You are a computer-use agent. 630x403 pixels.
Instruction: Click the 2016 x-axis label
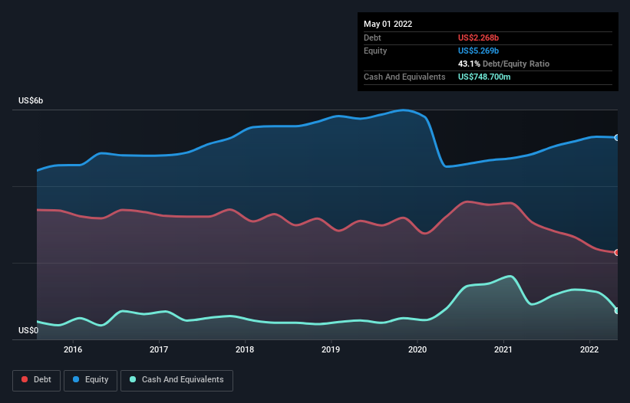point(73,349)
